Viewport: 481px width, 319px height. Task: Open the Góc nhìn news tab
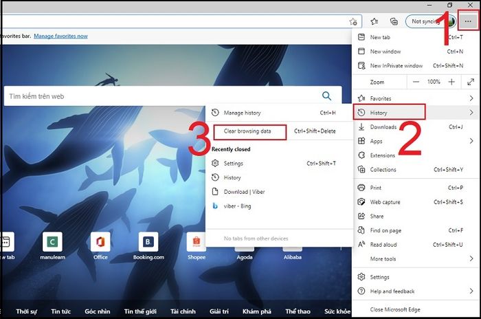(98, 311)
